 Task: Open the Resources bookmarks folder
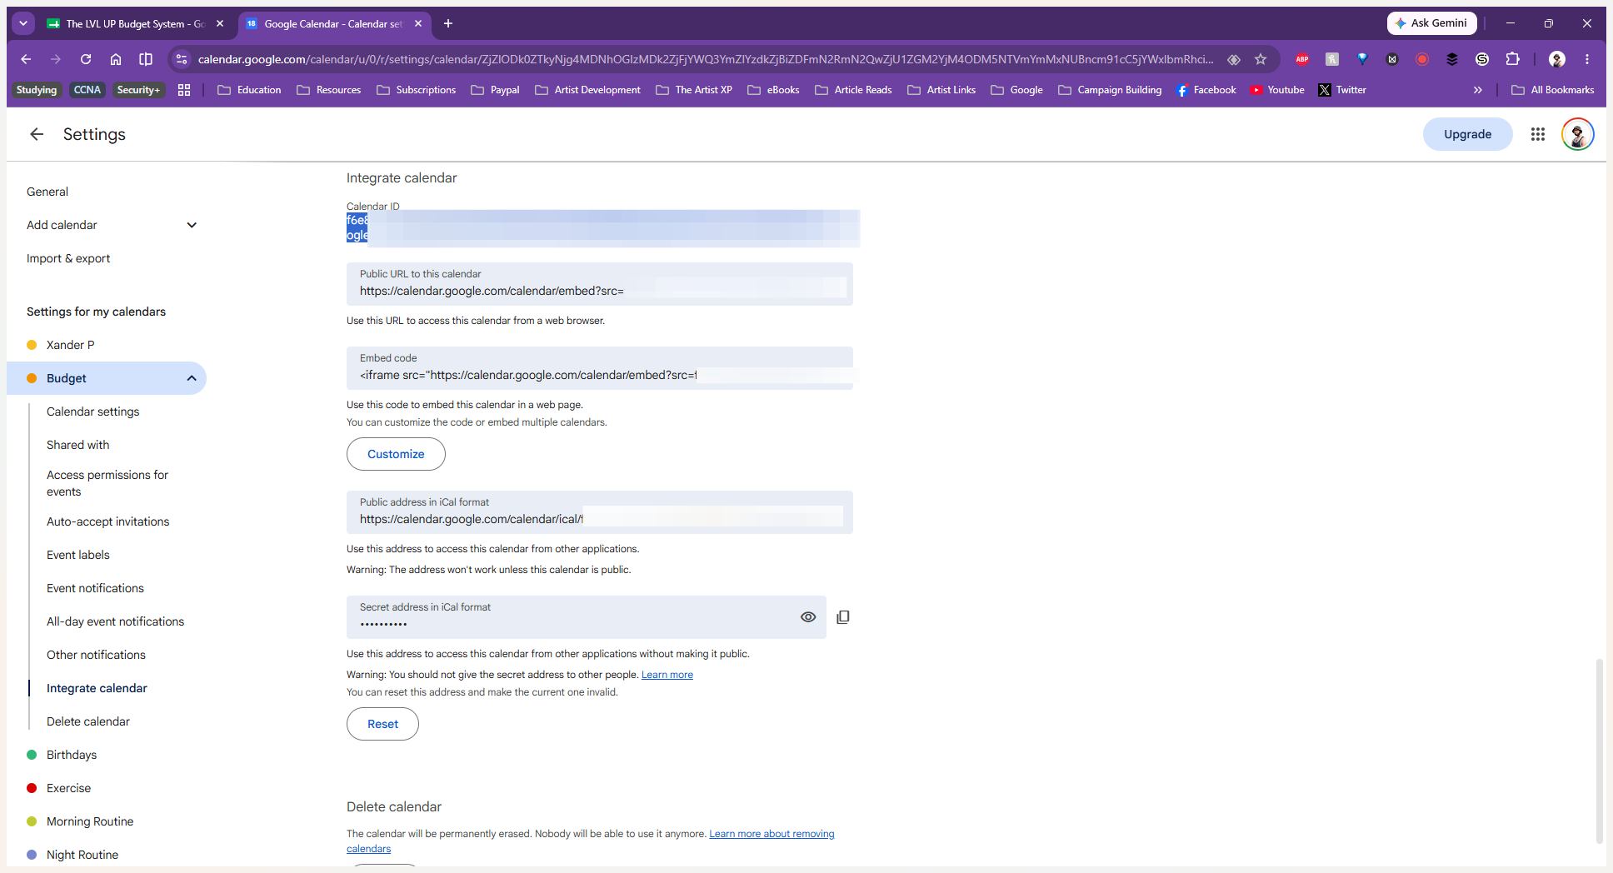click(x=329, y=90)
